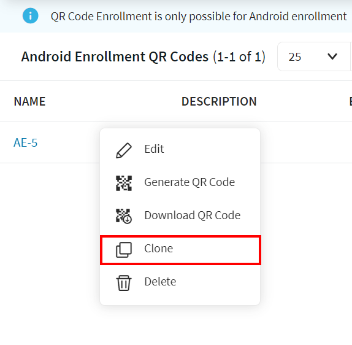Choose Edit from the context menu
The image size is (352, 345).
click(x=180, y=149)
